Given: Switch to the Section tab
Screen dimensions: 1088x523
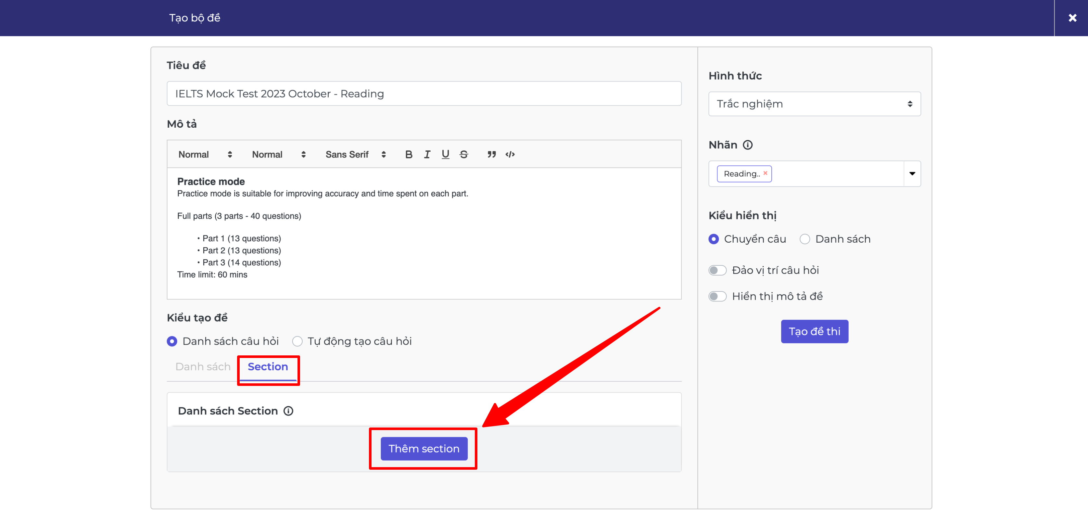Looking at the screenshot, I should tap(268, 367).
